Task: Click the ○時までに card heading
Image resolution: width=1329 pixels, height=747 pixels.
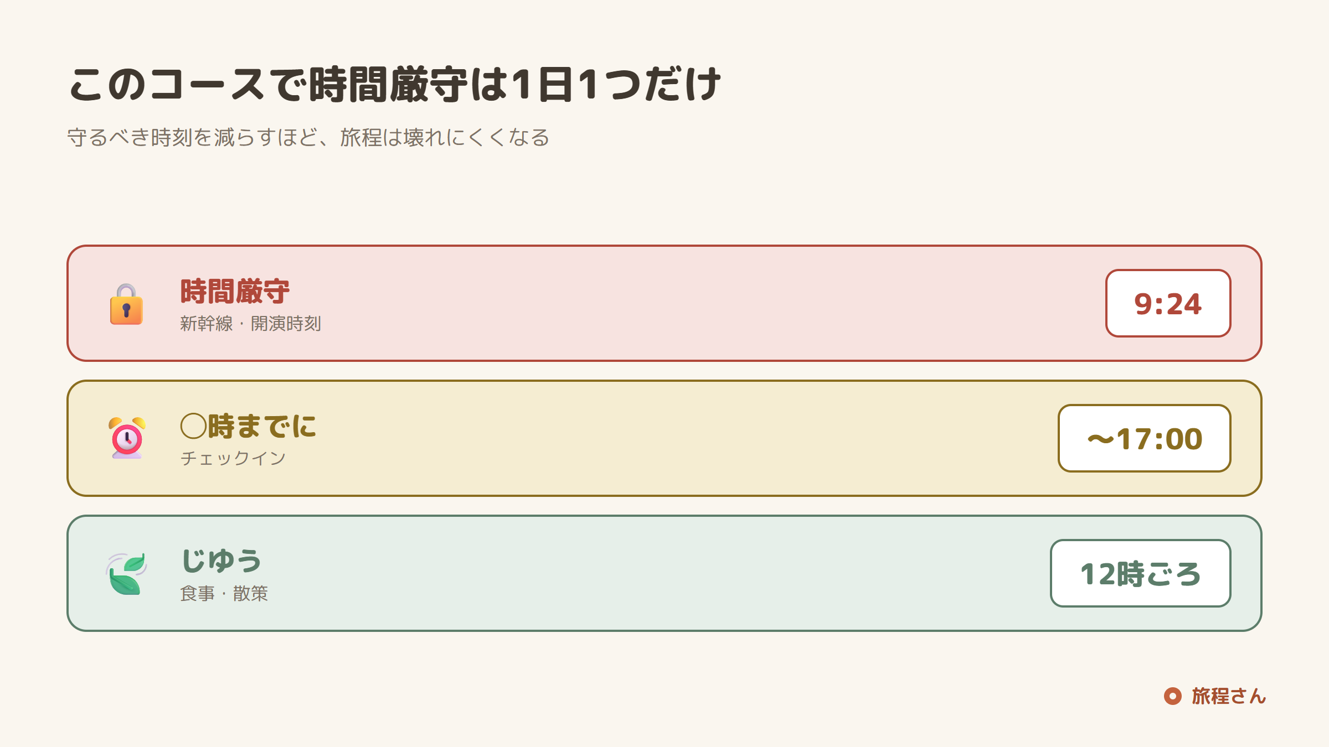Action: [x=248, y=427]
